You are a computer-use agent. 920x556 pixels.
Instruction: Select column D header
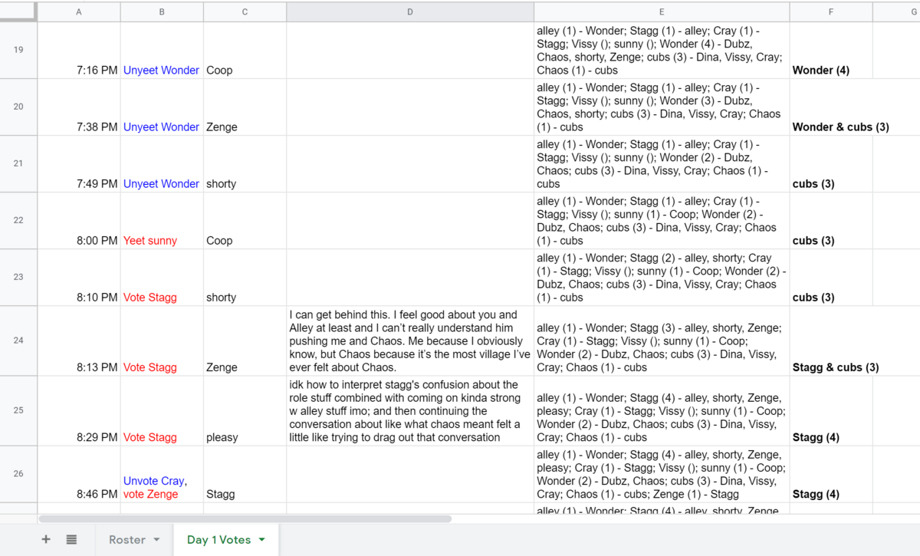click(x=409, y=12)
